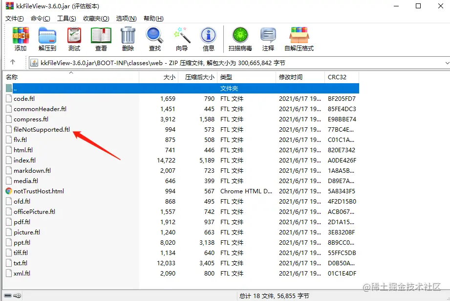
Task: Select the file commonHeader.ftl
Action: [x=40, y=109]
